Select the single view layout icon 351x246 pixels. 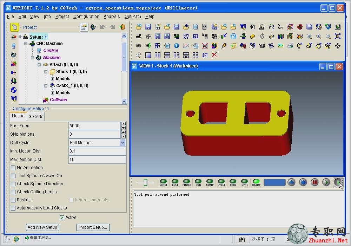[x=148, y=55]
